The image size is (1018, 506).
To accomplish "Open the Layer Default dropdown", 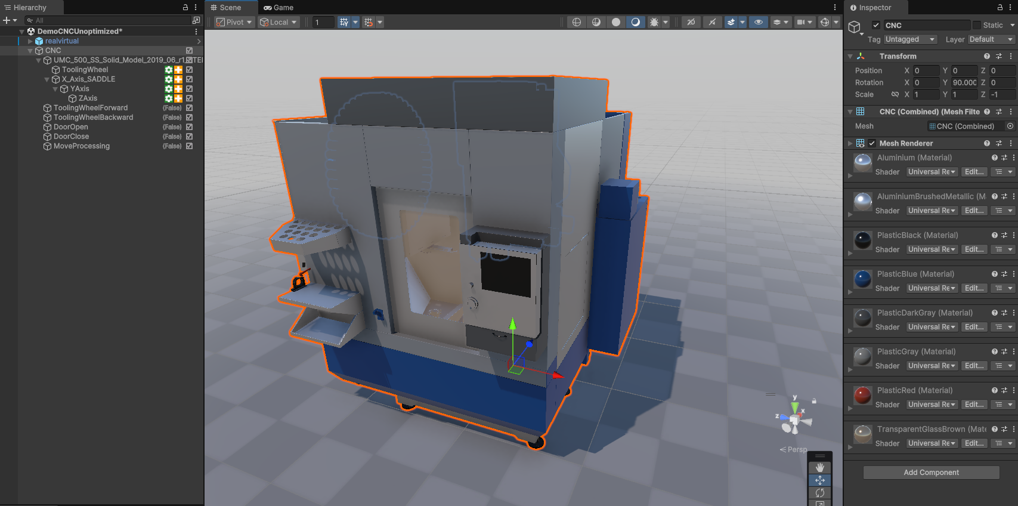I will coord(991,39).
